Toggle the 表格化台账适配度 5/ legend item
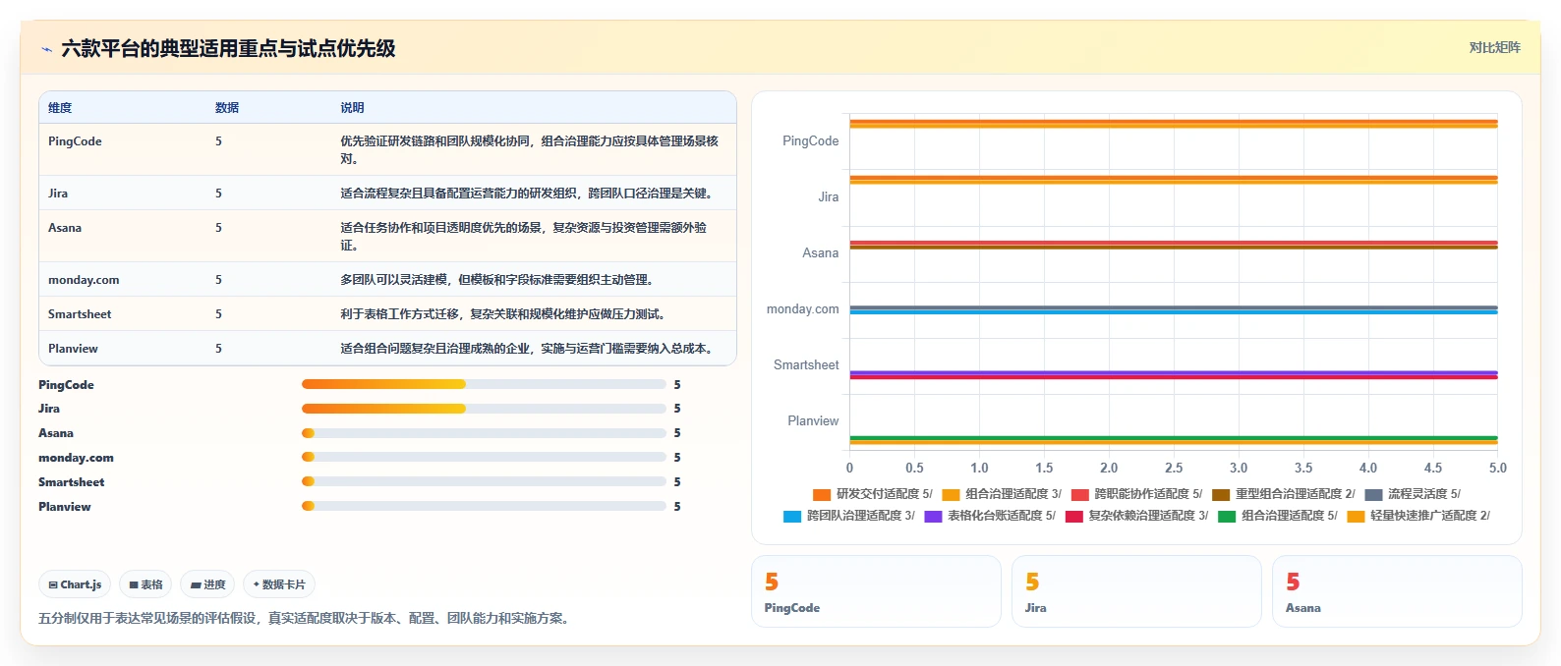The image size is (1561, 666). coord(989,516)
